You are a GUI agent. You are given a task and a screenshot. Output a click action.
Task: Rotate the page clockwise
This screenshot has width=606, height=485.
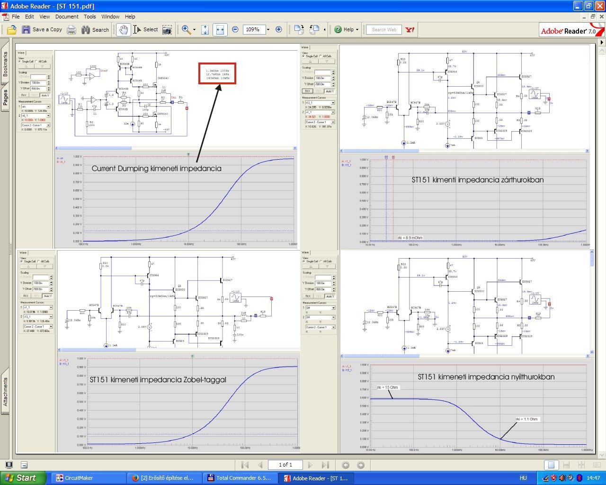(x=299, y=30)
